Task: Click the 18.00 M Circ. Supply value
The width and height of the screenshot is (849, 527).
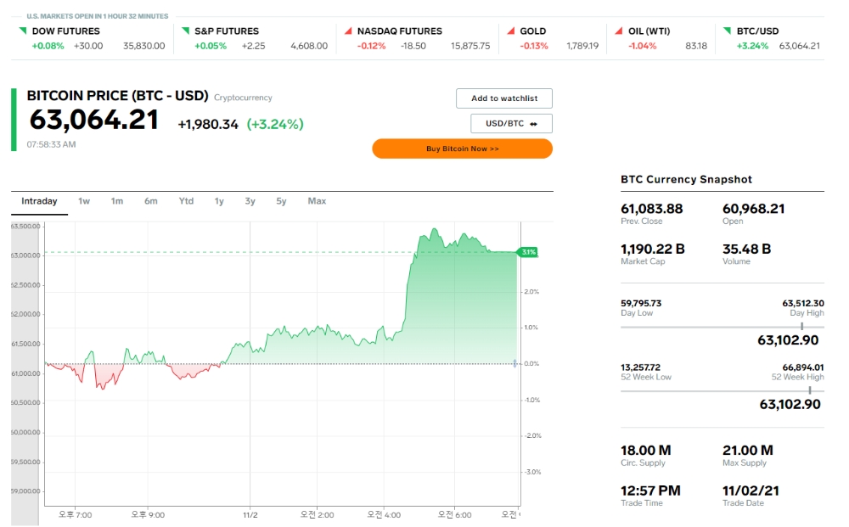Action: [x=645, y=450]
